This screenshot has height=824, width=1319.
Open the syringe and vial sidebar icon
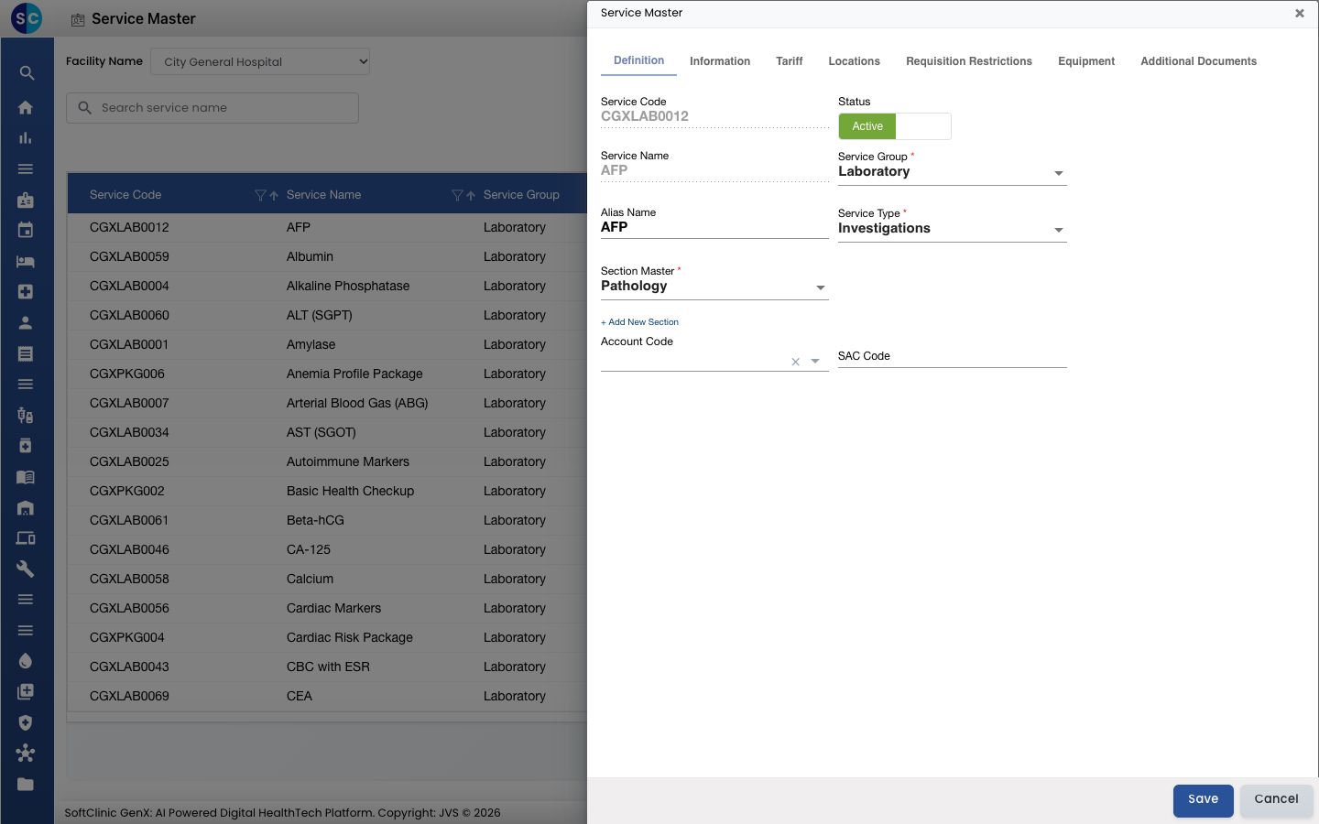(26, 415)
